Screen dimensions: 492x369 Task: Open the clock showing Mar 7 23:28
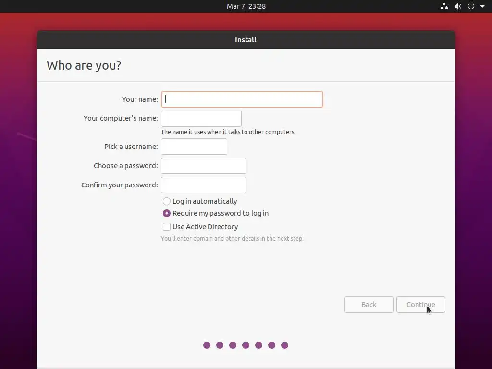(246, 6)
